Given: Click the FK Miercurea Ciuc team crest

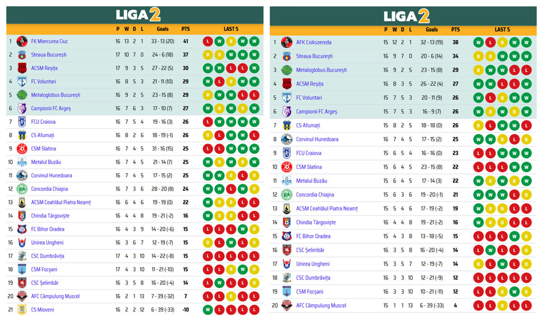Looking at the screenshot, I should 22,41.
